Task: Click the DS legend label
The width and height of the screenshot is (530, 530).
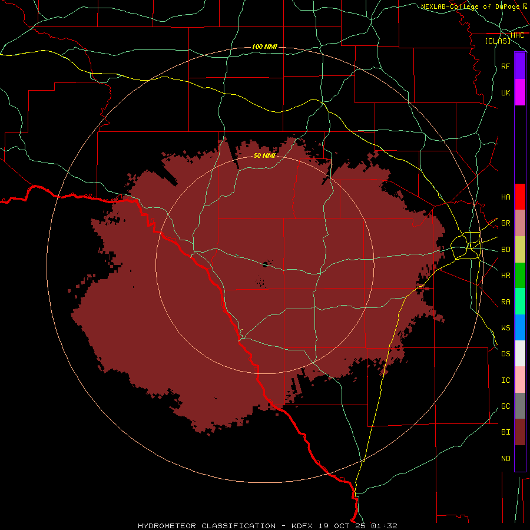Action: pos(505,354)
